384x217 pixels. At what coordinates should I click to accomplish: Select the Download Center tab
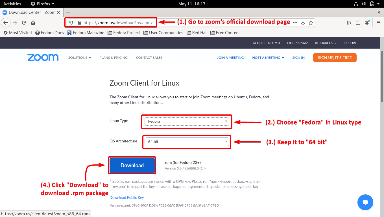pyautogui.click(x=31, y=12)
